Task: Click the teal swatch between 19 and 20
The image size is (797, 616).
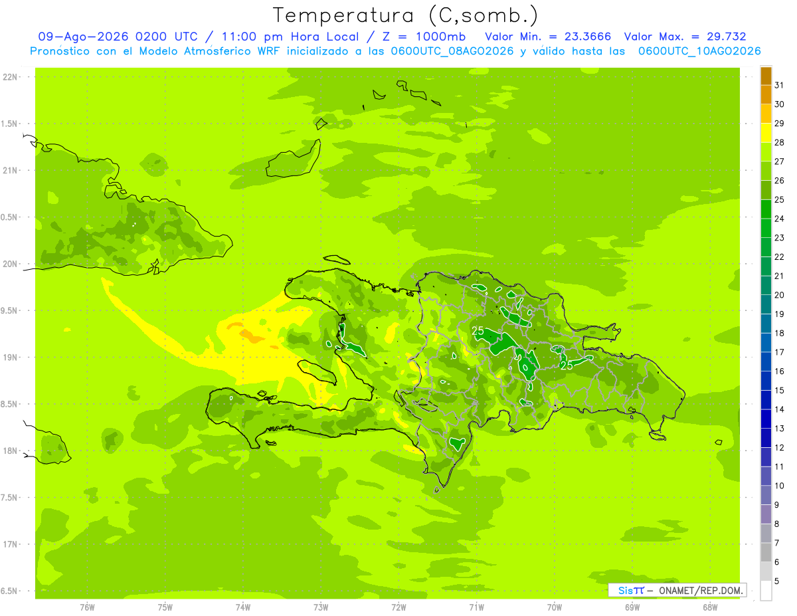Action: [x=766, y=304]
